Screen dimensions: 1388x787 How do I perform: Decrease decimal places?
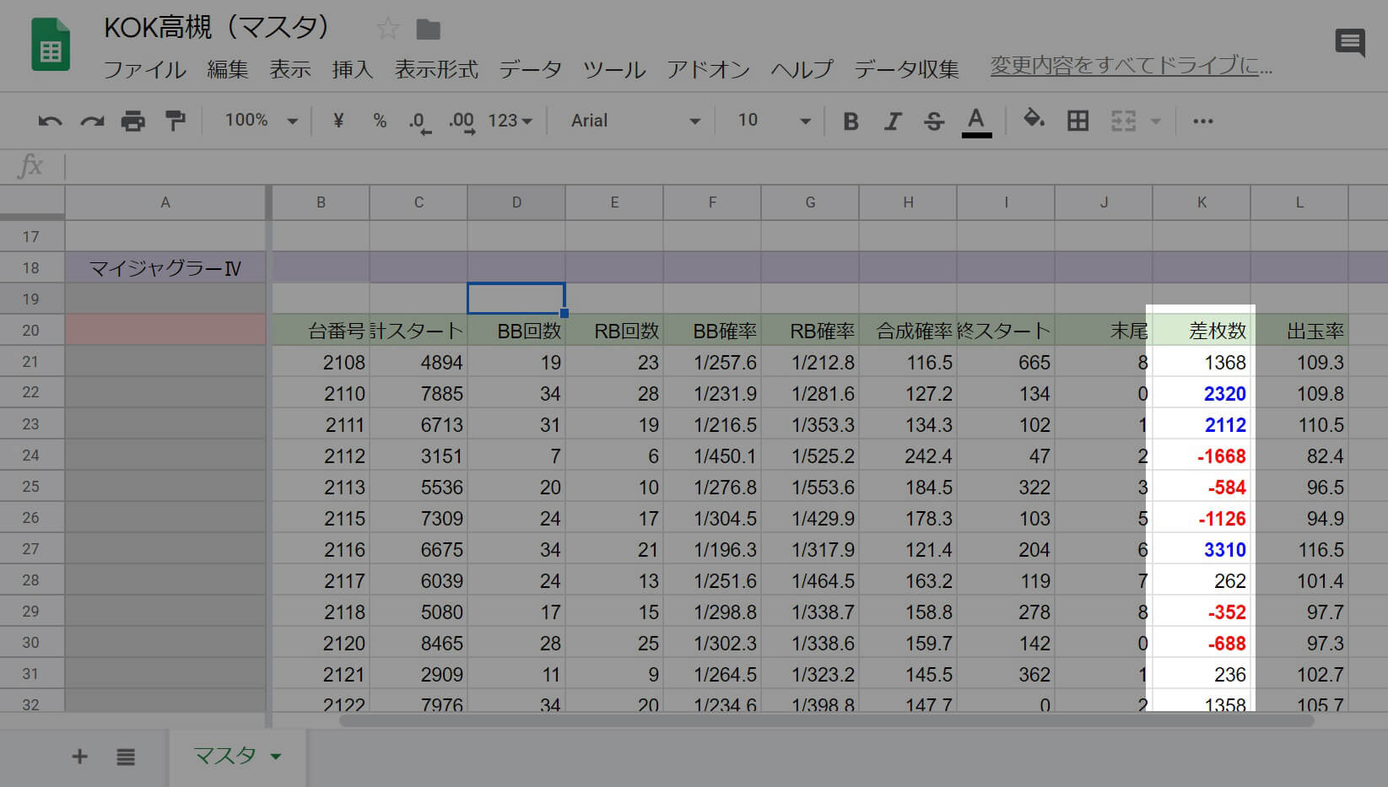419,122
